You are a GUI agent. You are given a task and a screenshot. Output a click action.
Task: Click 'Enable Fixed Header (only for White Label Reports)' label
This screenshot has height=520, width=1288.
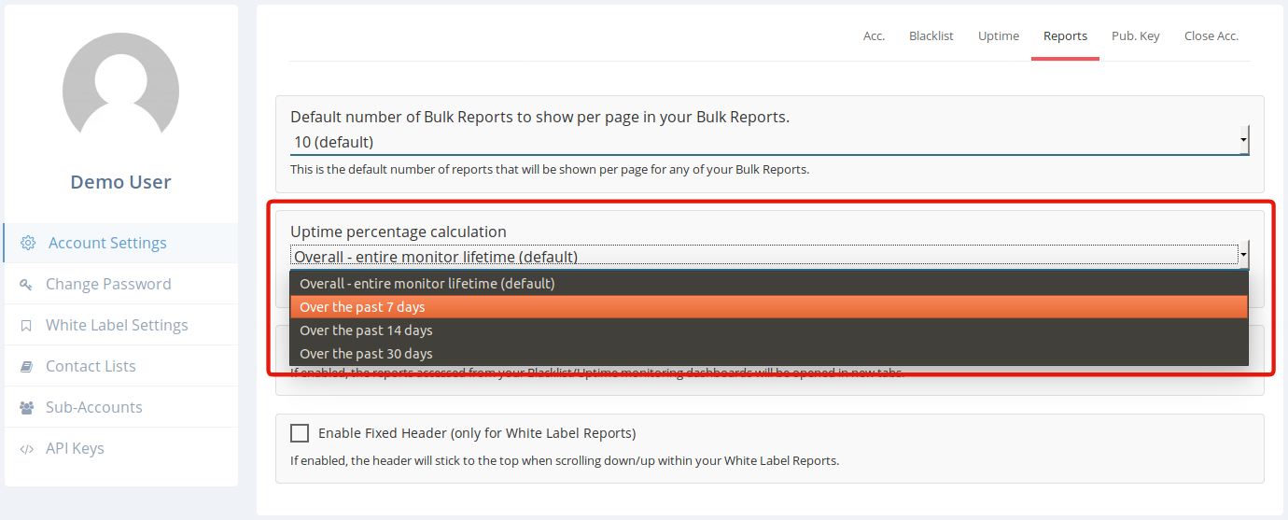pos(477,433)
